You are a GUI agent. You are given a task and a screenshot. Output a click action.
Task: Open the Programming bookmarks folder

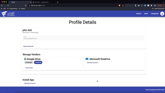tap(12, 9)
